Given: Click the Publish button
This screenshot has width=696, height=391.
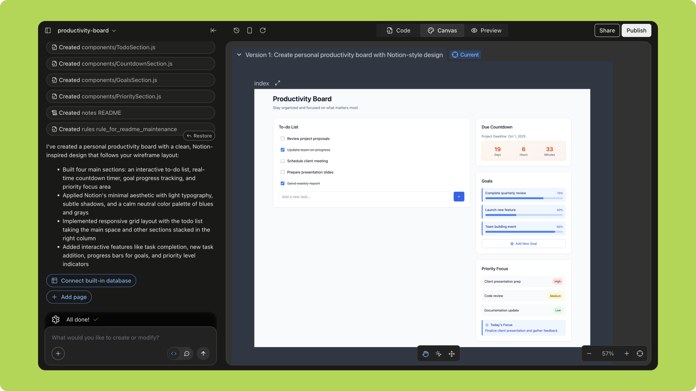Looking at the screenshot, I should coord(636,30).
